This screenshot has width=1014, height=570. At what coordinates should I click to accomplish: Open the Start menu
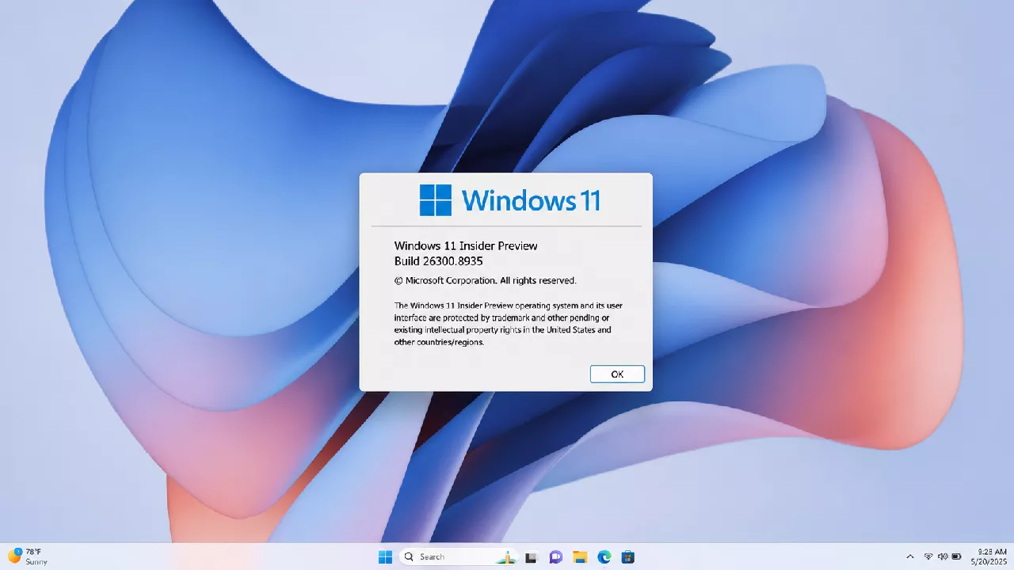[x=385, y=557]
